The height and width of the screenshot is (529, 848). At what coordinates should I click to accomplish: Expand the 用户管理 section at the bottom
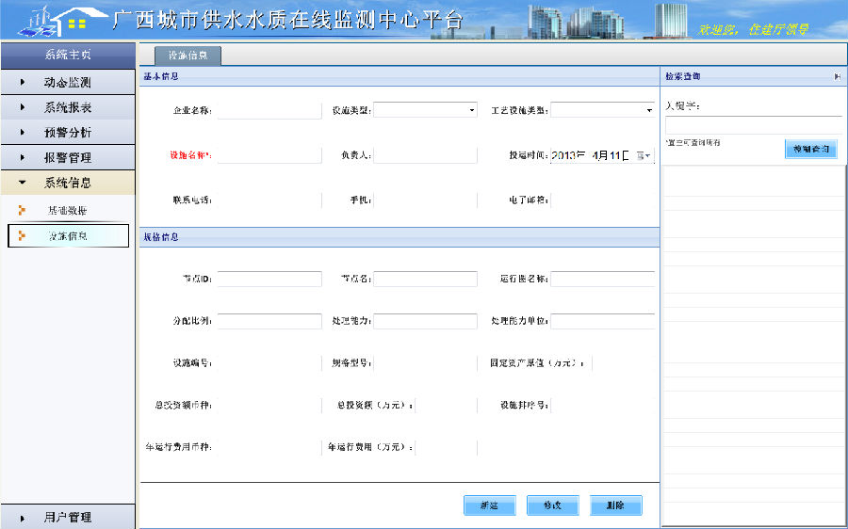pos(67,517)
